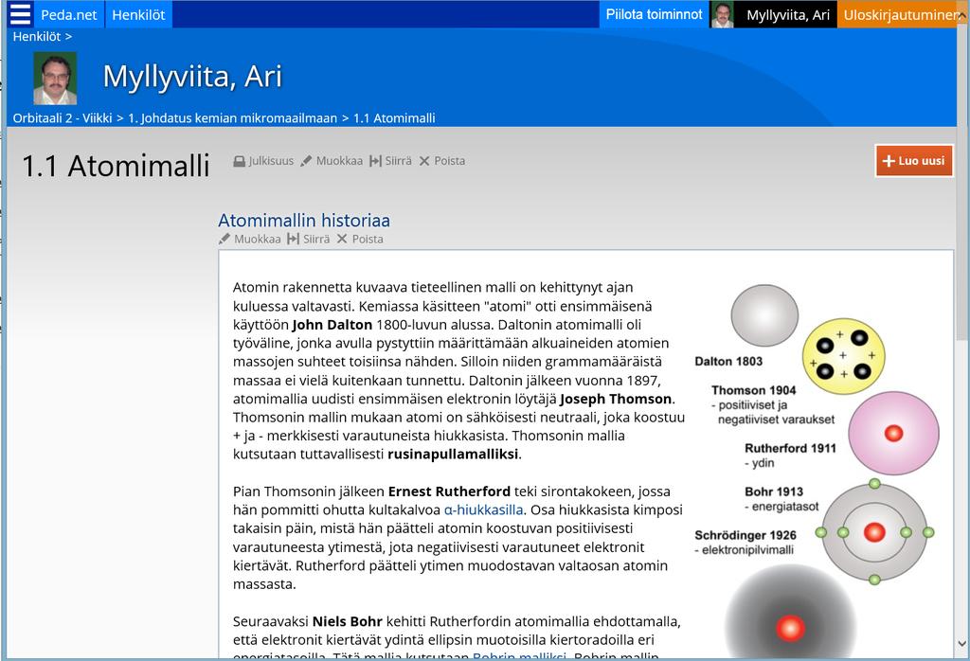
Task: Follow the α-hiukkasilla hyperlink
Action: point(484,510)
